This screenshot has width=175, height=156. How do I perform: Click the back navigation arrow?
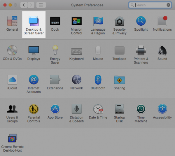tap(24, 5)
